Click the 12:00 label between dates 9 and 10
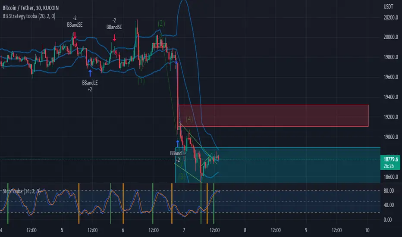 (x=336, y=230)
